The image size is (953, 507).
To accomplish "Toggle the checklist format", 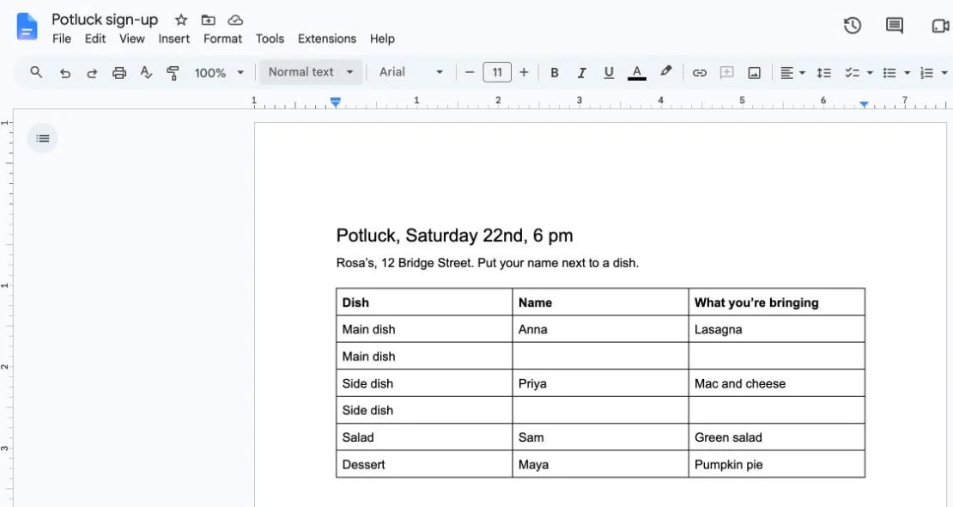I will 852,73.
